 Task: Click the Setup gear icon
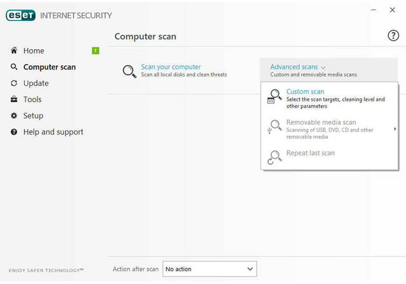[x=14, y=116]
